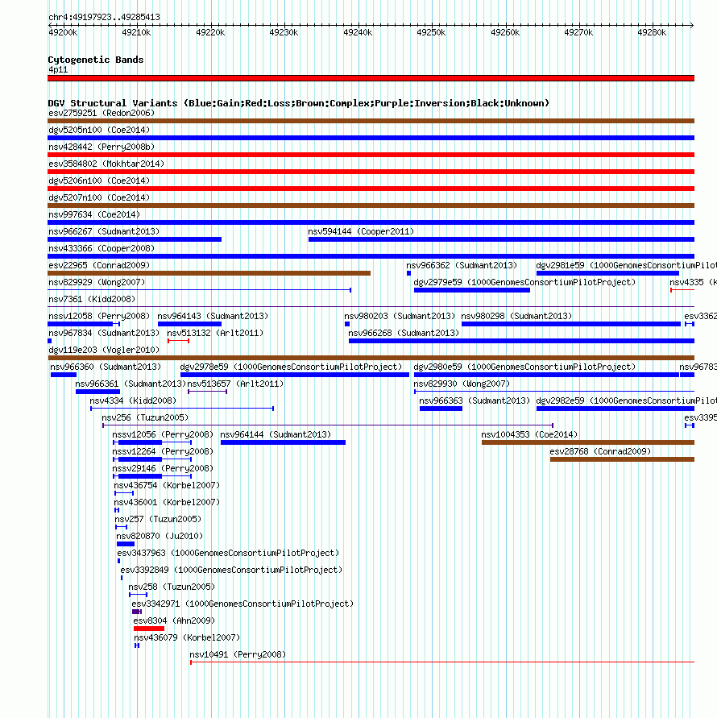This screenshot has height=718, width=717.
Task: Select the nsv594144 (Cooper2011) label
Action: coord(361,231)
